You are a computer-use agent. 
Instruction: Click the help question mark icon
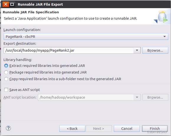(x=8, y=128)
